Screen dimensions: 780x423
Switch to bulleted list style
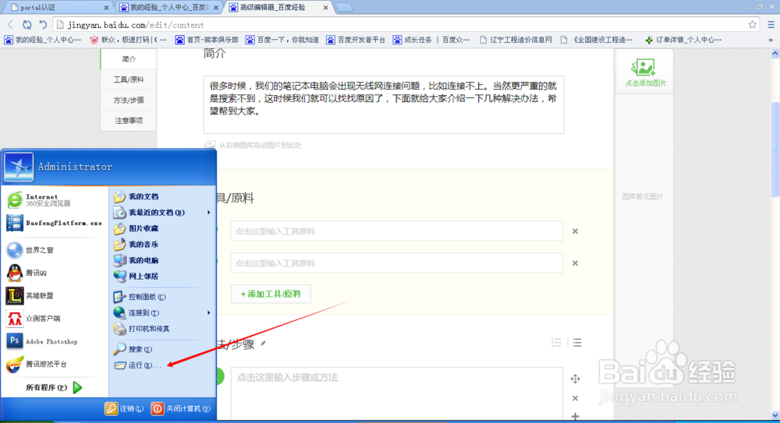pyautogui.click(x=577, y=343)
